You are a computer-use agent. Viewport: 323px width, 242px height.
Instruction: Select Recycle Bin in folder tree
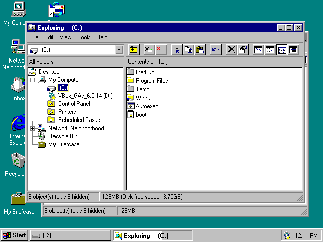[x=63, y=136]
